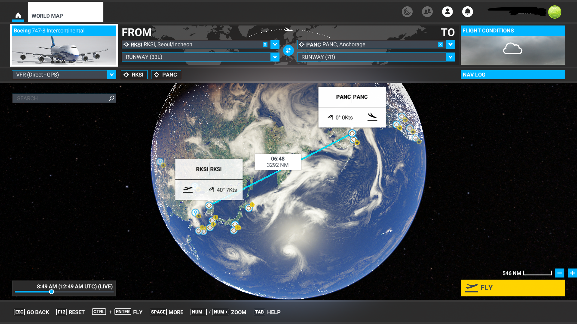Zoom out with minus button
The width and height of the screenshot is (577, 324).
tap(560, 273)
